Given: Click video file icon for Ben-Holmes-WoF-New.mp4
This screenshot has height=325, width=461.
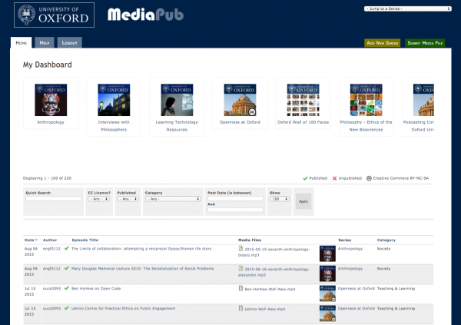Looking at the screenshot, I should click(240, 289).
